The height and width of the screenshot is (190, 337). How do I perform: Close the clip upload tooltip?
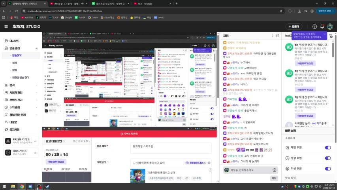[324, 34]
